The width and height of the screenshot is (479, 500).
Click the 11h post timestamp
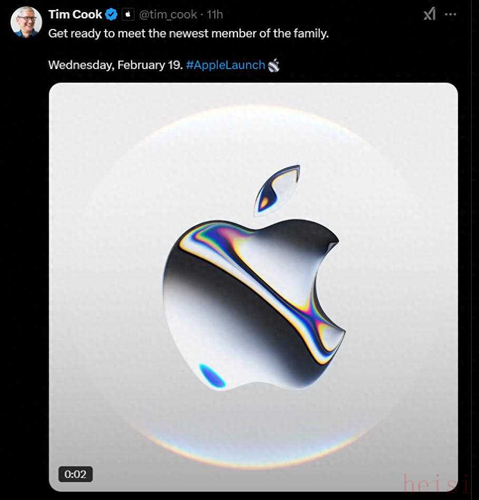[x=216, y=15]
